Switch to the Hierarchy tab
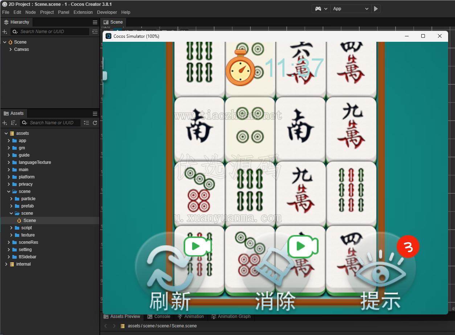 coord(16,22)
